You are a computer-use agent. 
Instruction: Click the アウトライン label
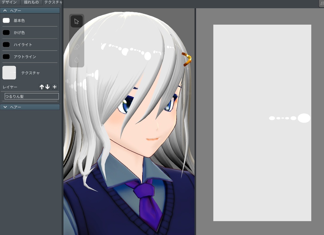[x=25, y=57]
